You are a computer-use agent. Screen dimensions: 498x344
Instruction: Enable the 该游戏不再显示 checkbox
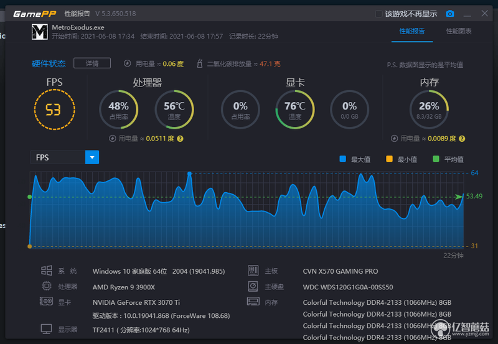tap(378, 14)
